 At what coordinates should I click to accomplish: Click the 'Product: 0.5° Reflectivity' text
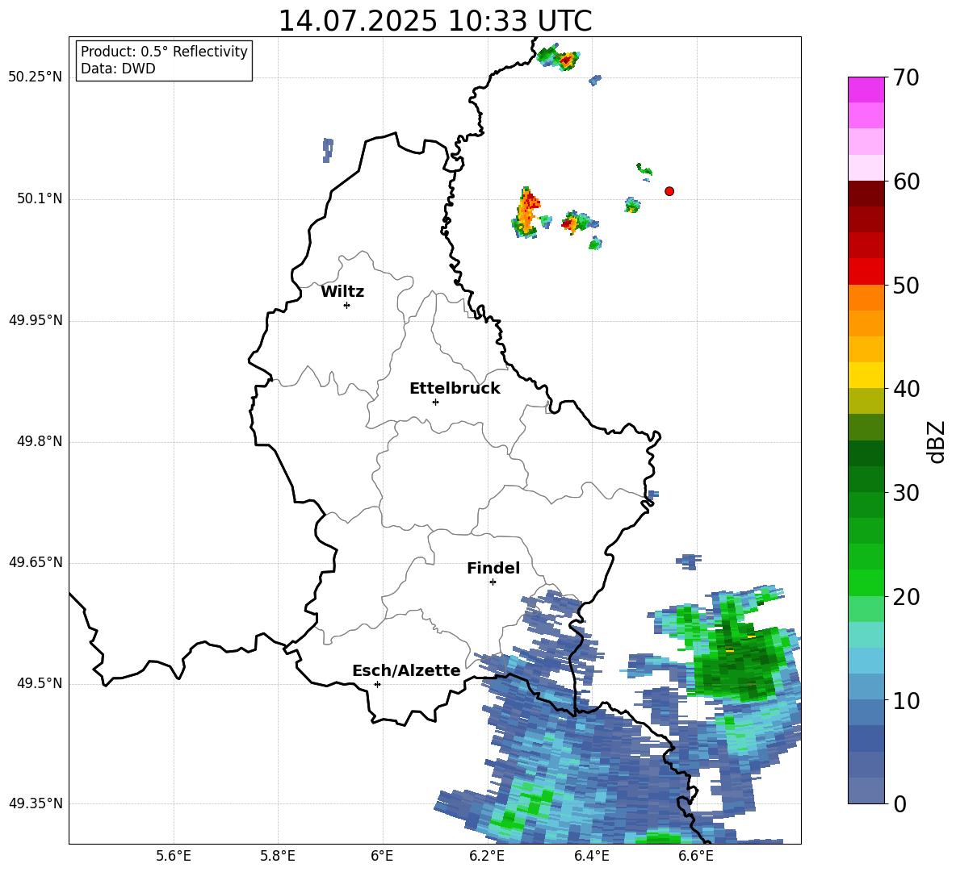pyautogui.click(x=164, y=51)
